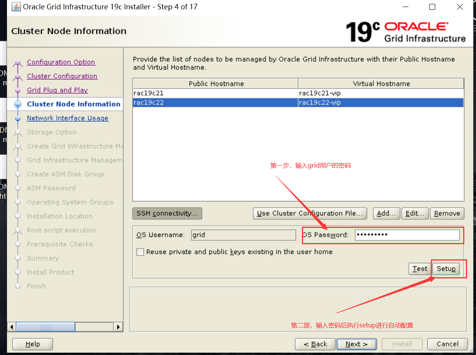Click the Add node button

pos(386,213)
